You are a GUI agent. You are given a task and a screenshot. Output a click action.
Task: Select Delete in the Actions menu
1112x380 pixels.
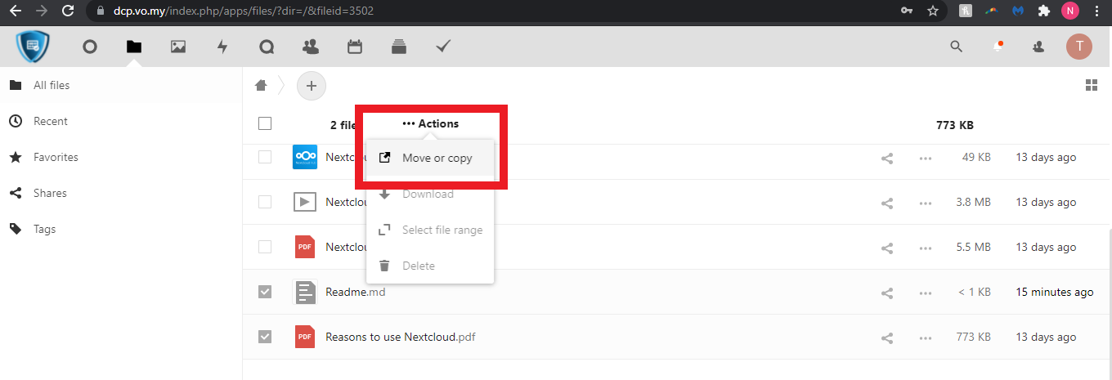tap(418, 266)
